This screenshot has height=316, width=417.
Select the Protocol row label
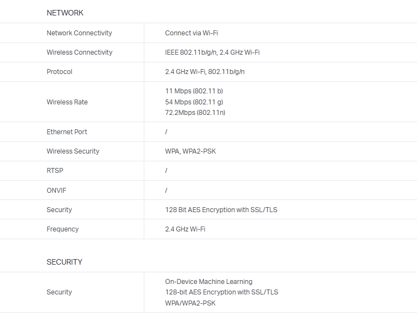pos(59,72)
